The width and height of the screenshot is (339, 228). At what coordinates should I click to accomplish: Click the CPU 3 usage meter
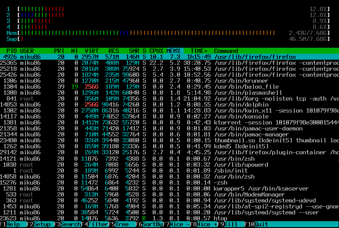[168, 21]
